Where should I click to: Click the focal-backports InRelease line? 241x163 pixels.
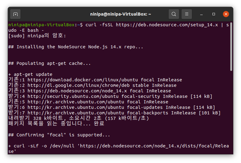pos(114,113)
